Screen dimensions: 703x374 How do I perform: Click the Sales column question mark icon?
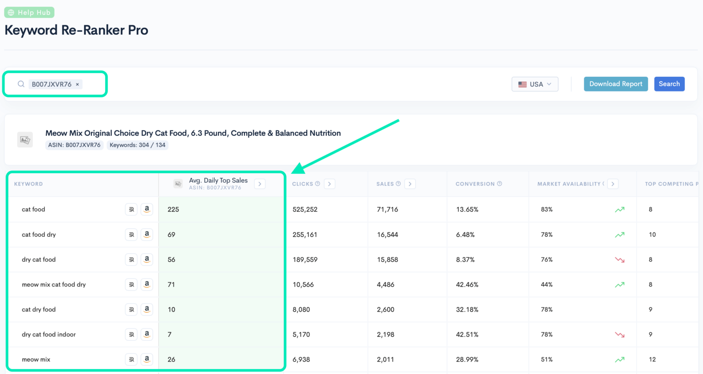point(398,183)
